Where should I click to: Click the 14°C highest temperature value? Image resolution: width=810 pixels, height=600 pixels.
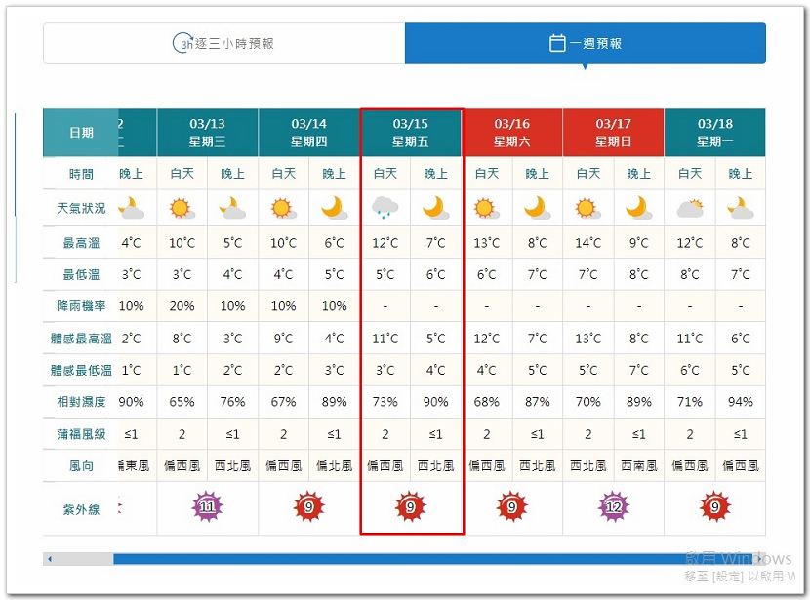pyautogui.click(x=587, y=243)
